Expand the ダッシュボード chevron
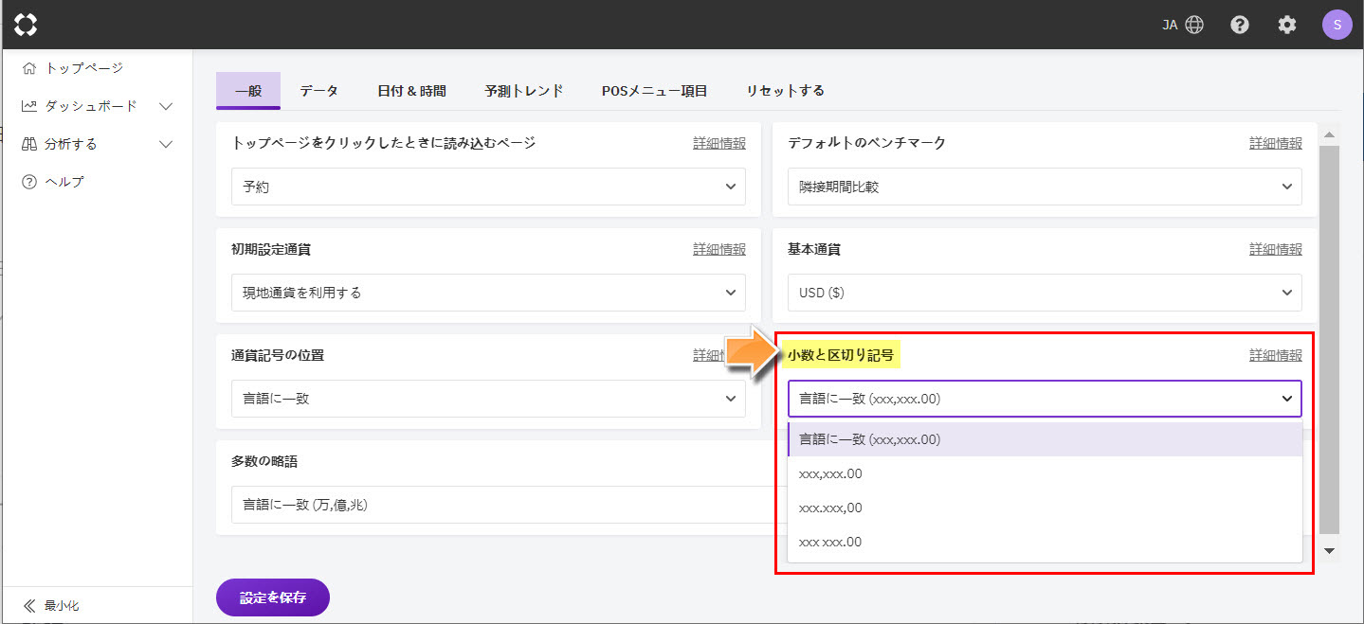The height and width of the screenshot is (624, 1364). 166,106
